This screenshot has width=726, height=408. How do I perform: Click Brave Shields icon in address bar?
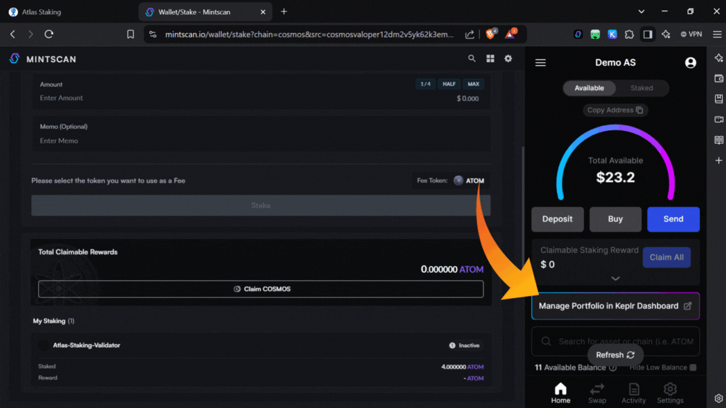click(491, 34)
